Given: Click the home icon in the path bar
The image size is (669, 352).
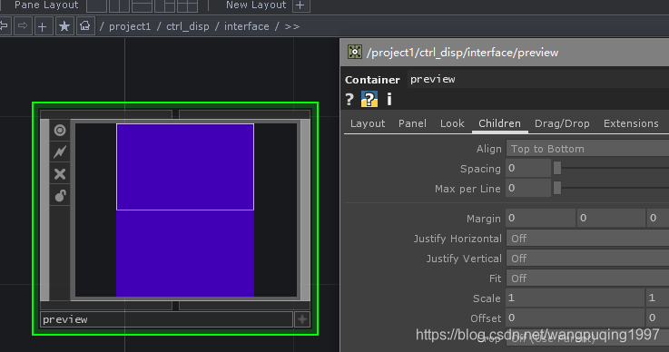Looking at the screenshot, I should point(85,26).
